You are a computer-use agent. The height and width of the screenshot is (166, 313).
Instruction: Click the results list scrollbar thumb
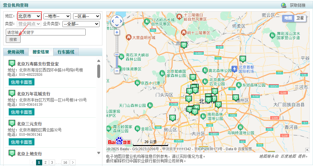pyautogui.click(x=99, y=71)
